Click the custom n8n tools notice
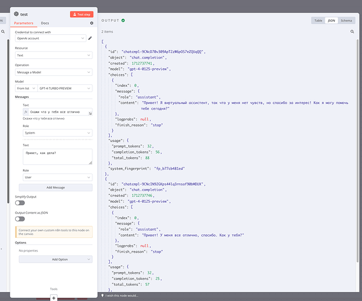 pos(54,232)
